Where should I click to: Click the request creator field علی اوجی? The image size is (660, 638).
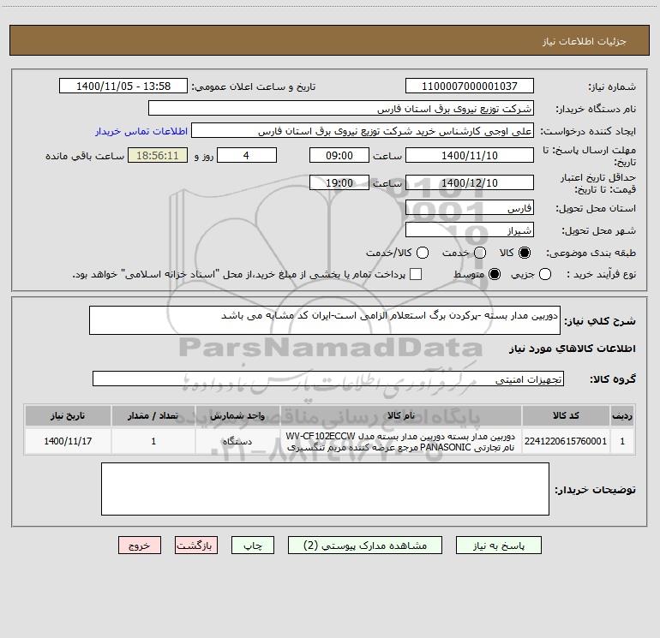pos(363,131)
